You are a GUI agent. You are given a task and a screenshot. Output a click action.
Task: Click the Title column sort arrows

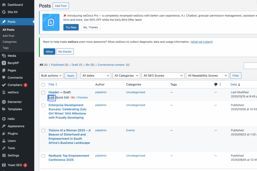tap(56, 84)
